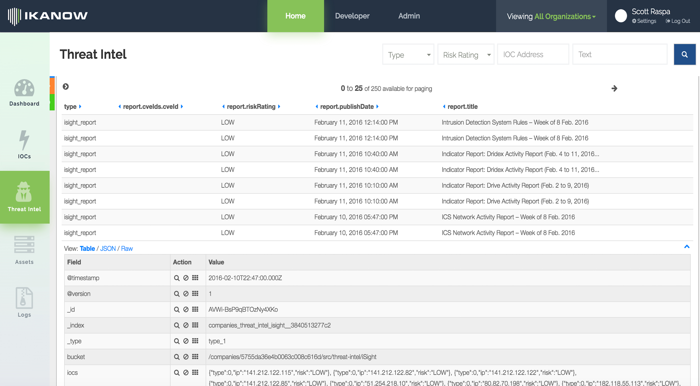Move report.title column left
The height and width of the screenshot is (386, 700).
coord(444,106)
